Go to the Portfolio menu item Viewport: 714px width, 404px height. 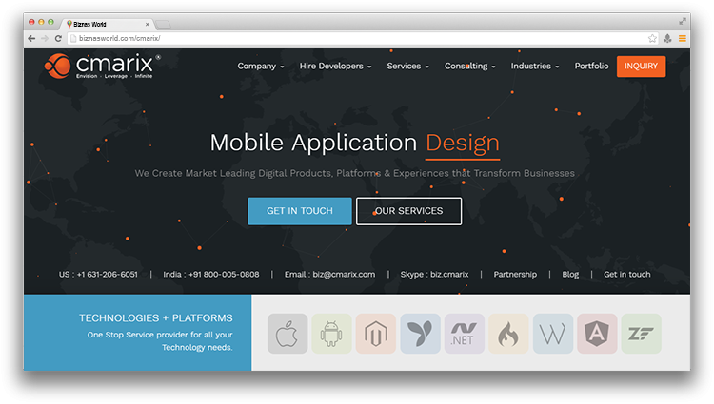click(591, 67)
